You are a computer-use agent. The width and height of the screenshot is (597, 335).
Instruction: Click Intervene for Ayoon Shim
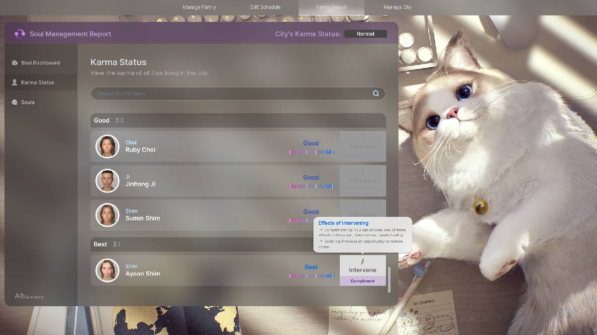(363, 266)
